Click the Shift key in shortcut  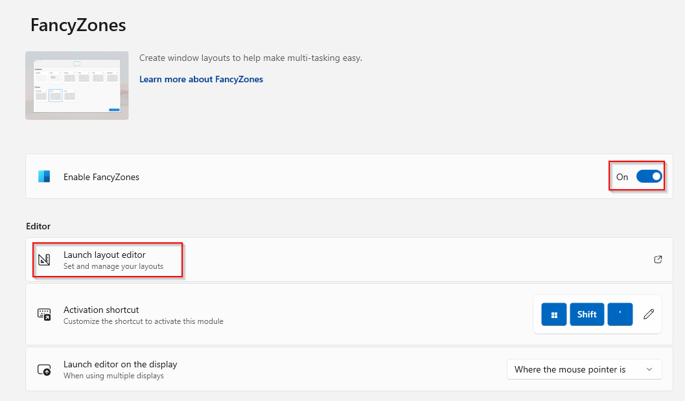tap(586, 314)
